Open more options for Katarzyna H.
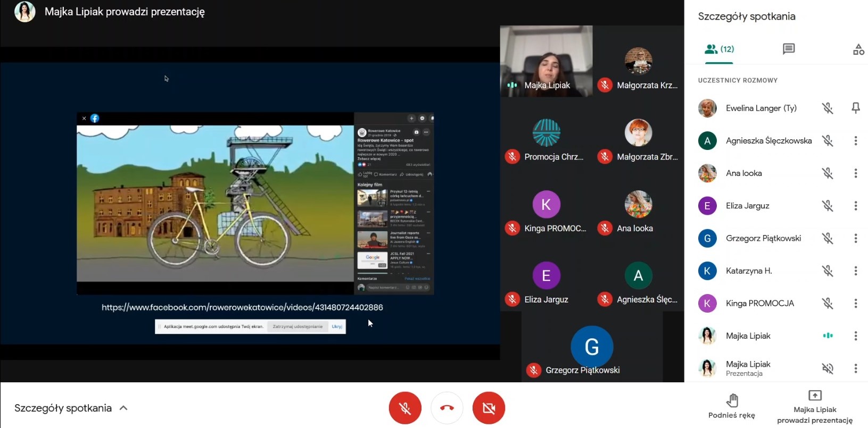 pos(856,271)
